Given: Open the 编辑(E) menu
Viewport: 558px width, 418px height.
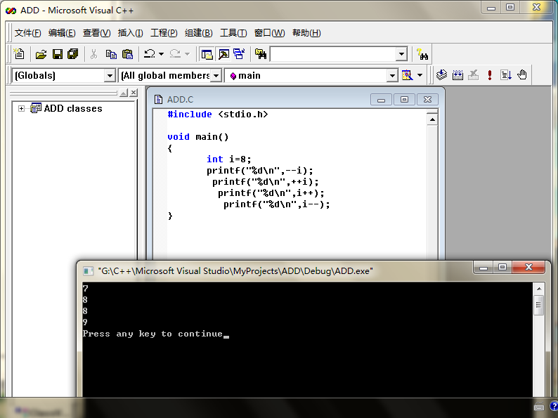Looking at the screenshot, I should pos(62,33).
